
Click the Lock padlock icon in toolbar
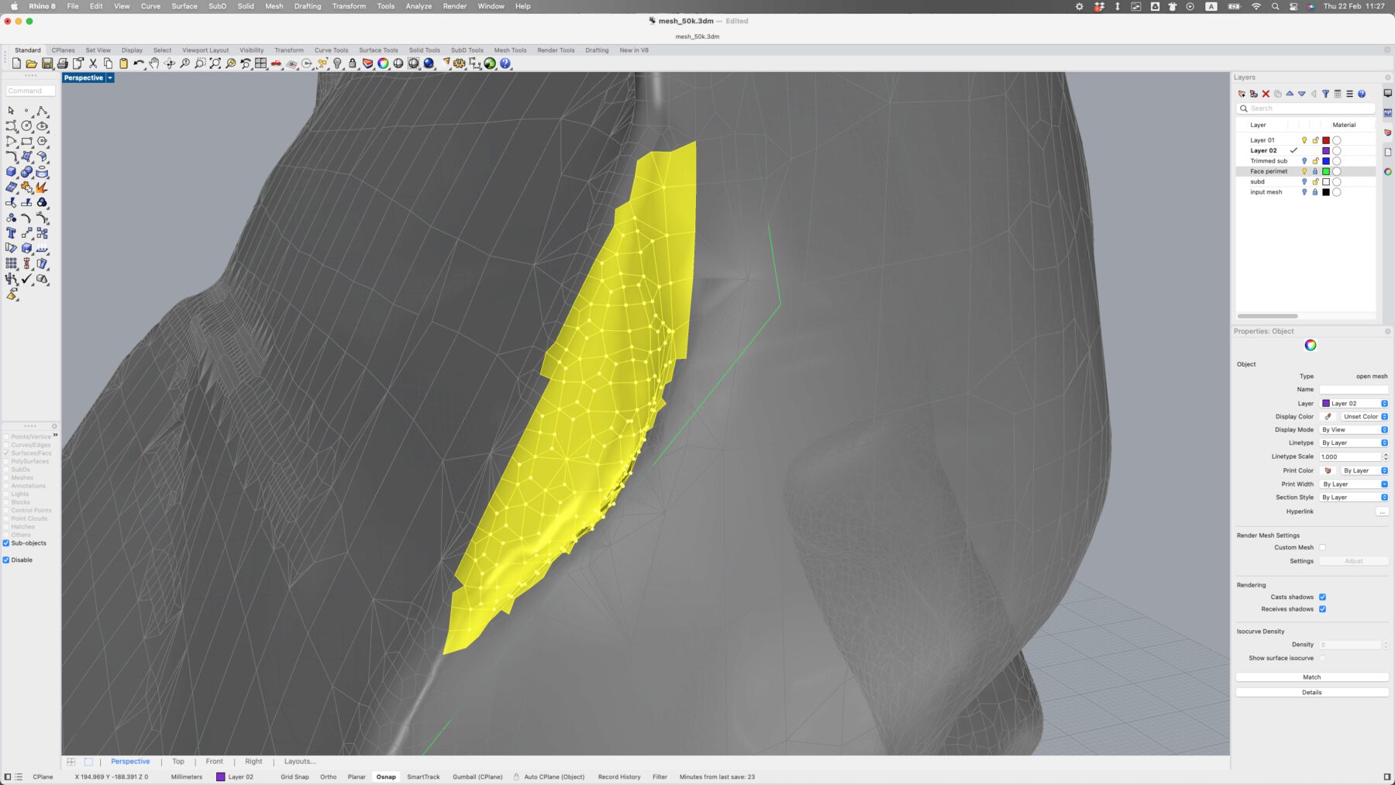(353, 64)
